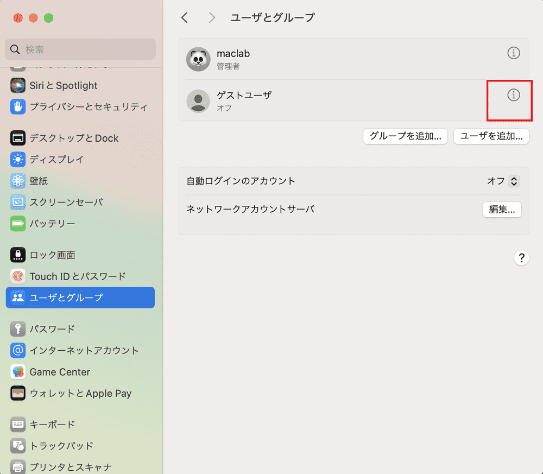Screen dimensions: 543x474
Task: Click 編集... for ネットワークアカウントサーバ
Action: pyautogui.click(x=502, y=210)
